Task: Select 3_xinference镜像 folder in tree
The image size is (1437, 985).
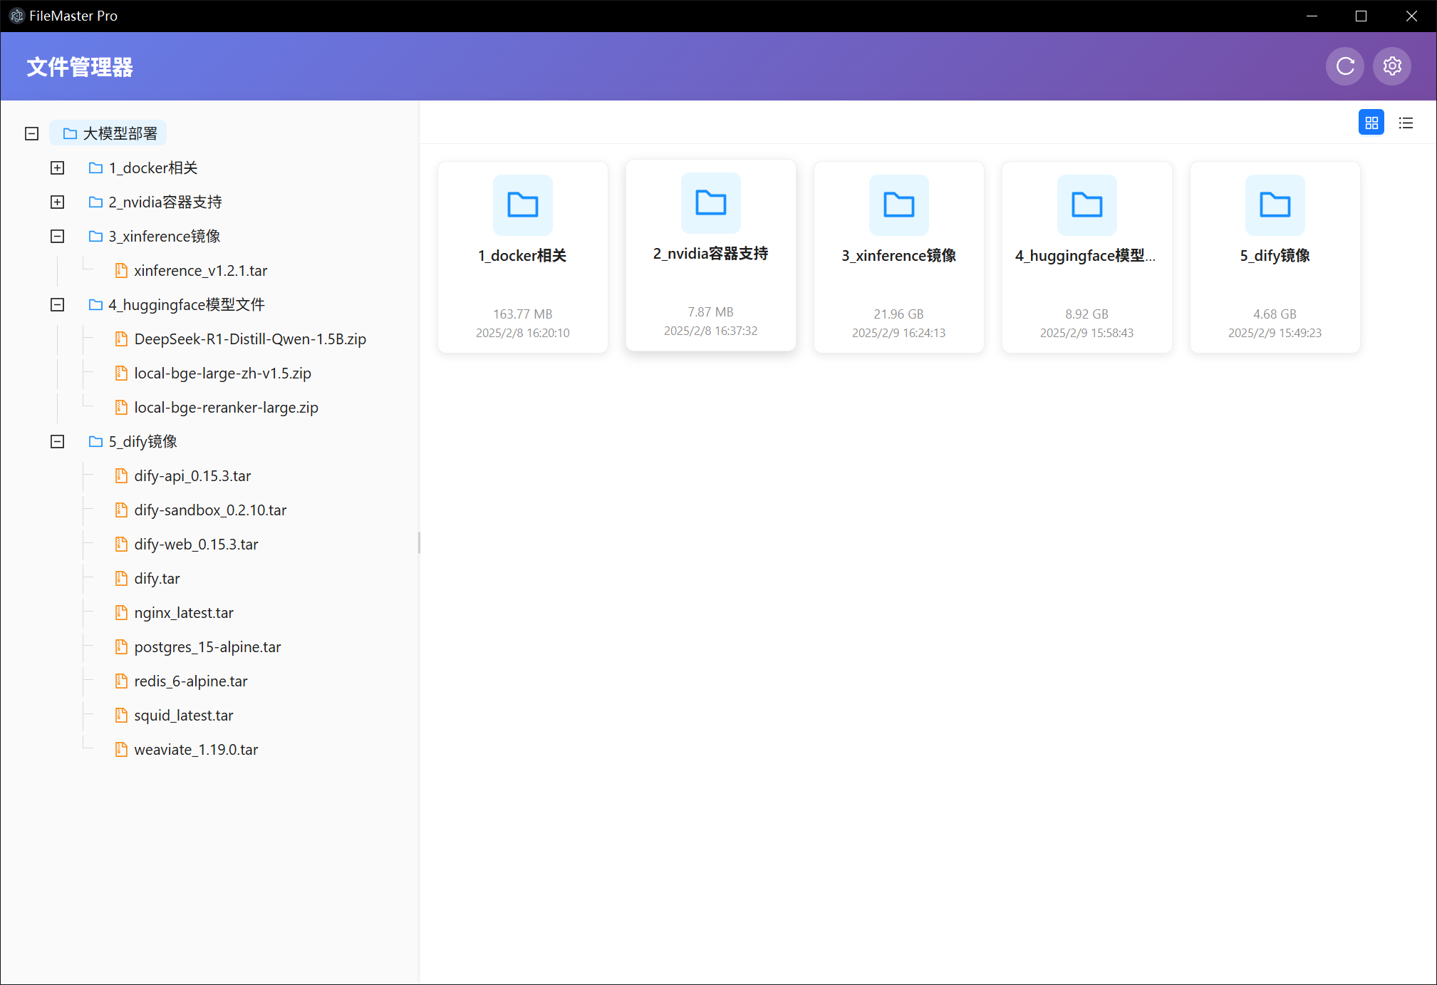Action: 155,236
